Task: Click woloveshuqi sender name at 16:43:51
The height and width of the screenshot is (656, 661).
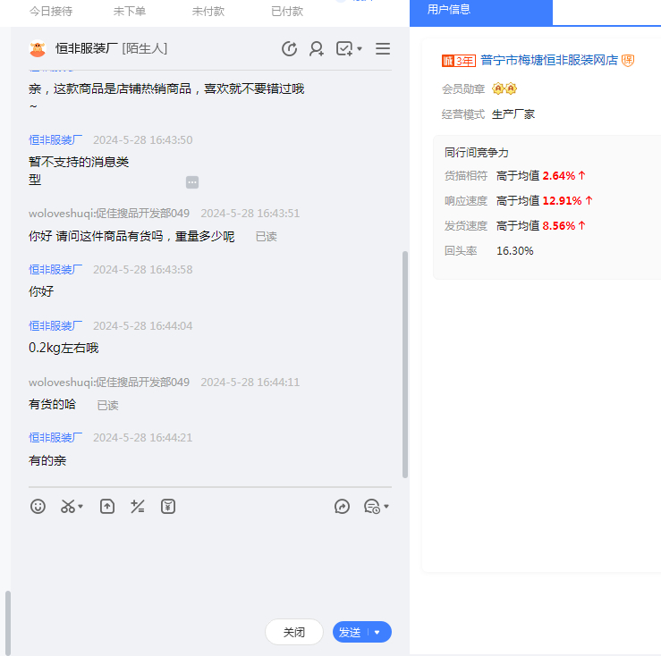Action: [x=109, y=214]
